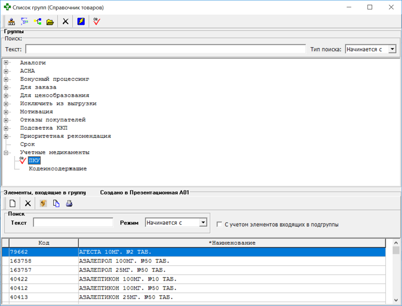Screen dimensions: 402x306
Task: Select the 'Мотивация' group label
Action: tap(36, 112)
